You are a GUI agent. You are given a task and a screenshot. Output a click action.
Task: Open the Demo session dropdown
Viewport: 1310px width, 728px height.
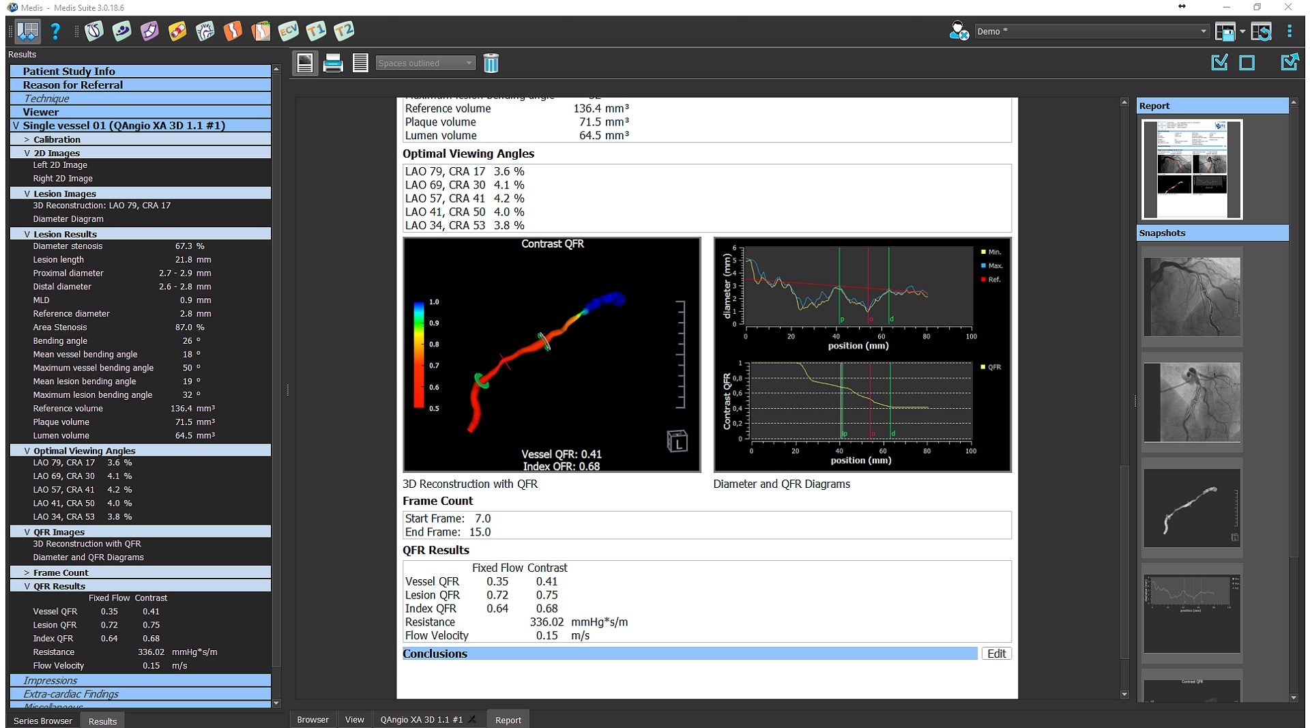tap(1092, 31)
